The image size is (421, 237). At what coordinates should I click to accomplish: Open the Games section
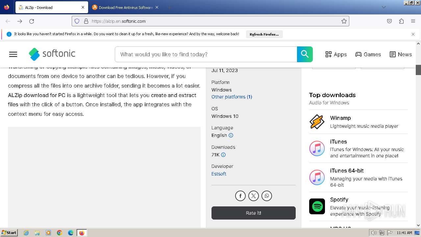pos(368,54)
